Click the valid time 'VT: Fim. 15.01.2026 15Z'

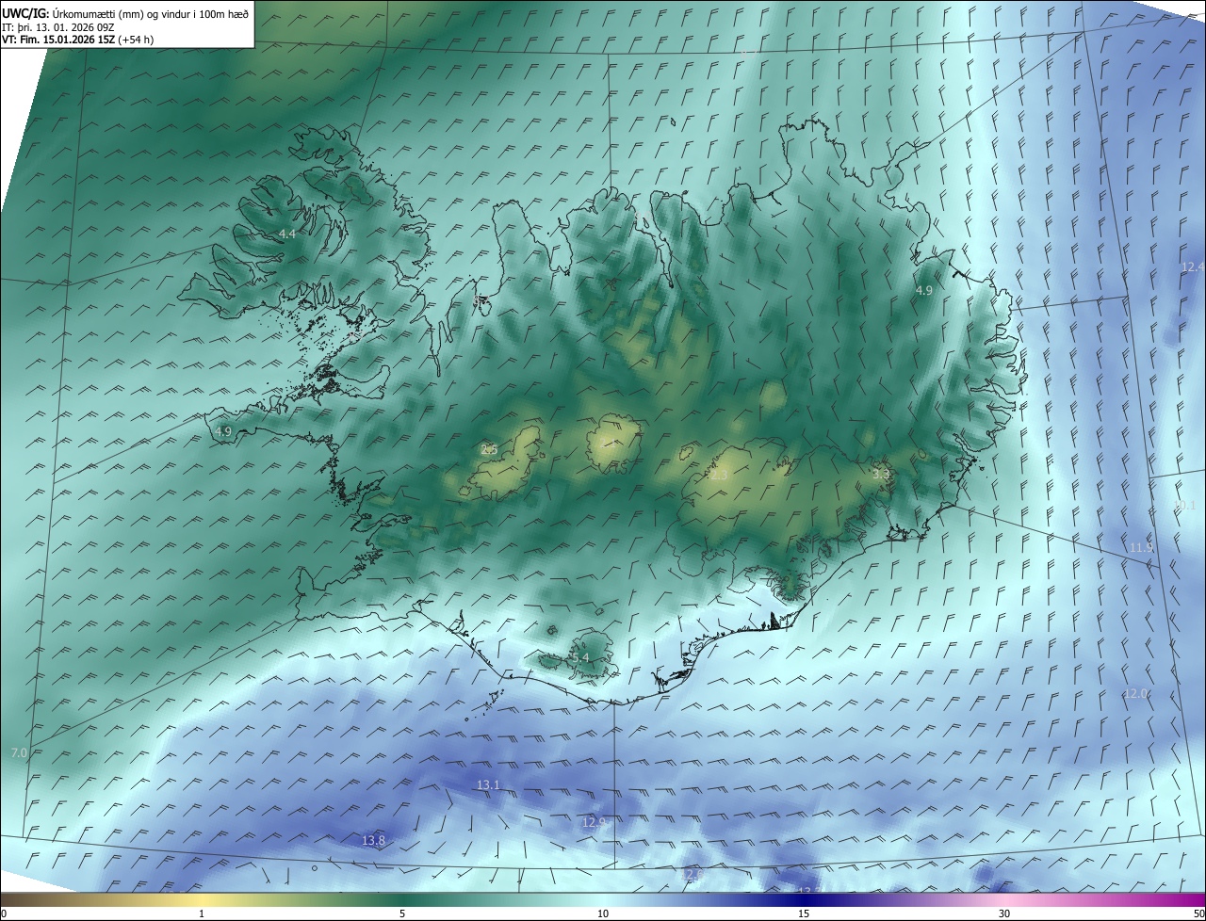point(58,40)
